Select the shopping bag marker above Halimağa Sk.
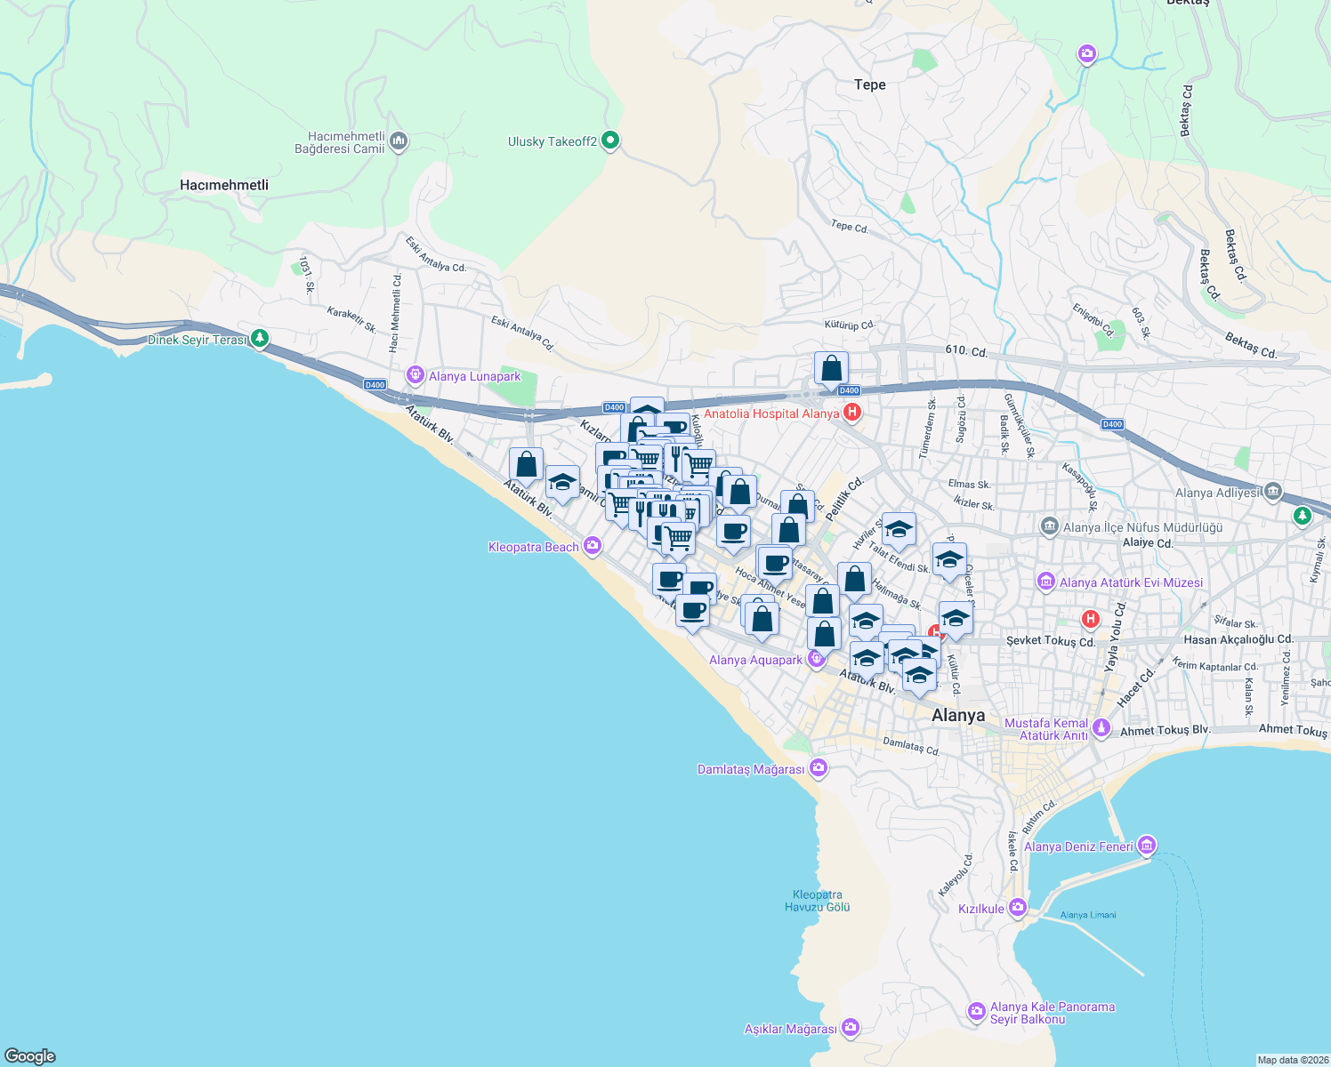 point(854,580)
